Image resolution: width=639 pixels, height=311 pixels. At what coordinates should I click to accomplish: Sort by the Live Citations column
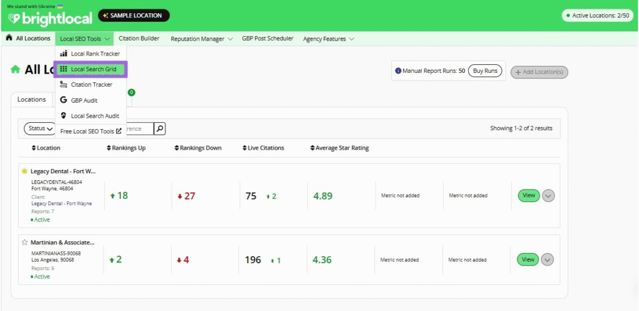tap(263, 148)
